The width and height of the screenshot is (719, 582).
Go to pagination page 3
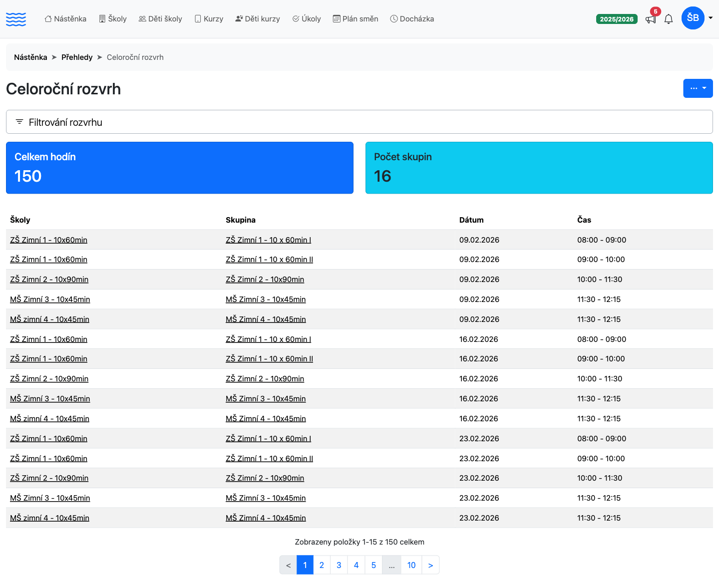pyautogui.click(x=339, y=565)
